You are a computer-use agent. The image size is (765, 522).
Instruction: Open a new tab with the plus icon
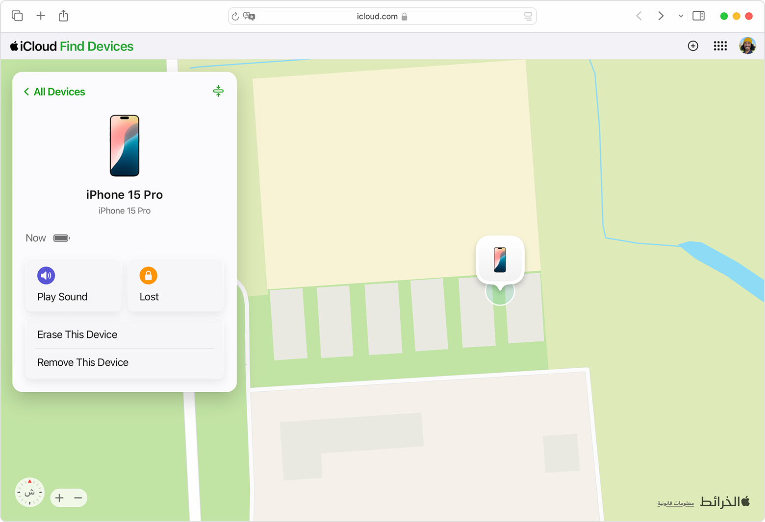click(x=41, y=16)
